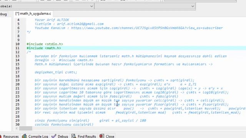
Task: Click the ceil(girdi) line 24 text
Action: [130, 100]
